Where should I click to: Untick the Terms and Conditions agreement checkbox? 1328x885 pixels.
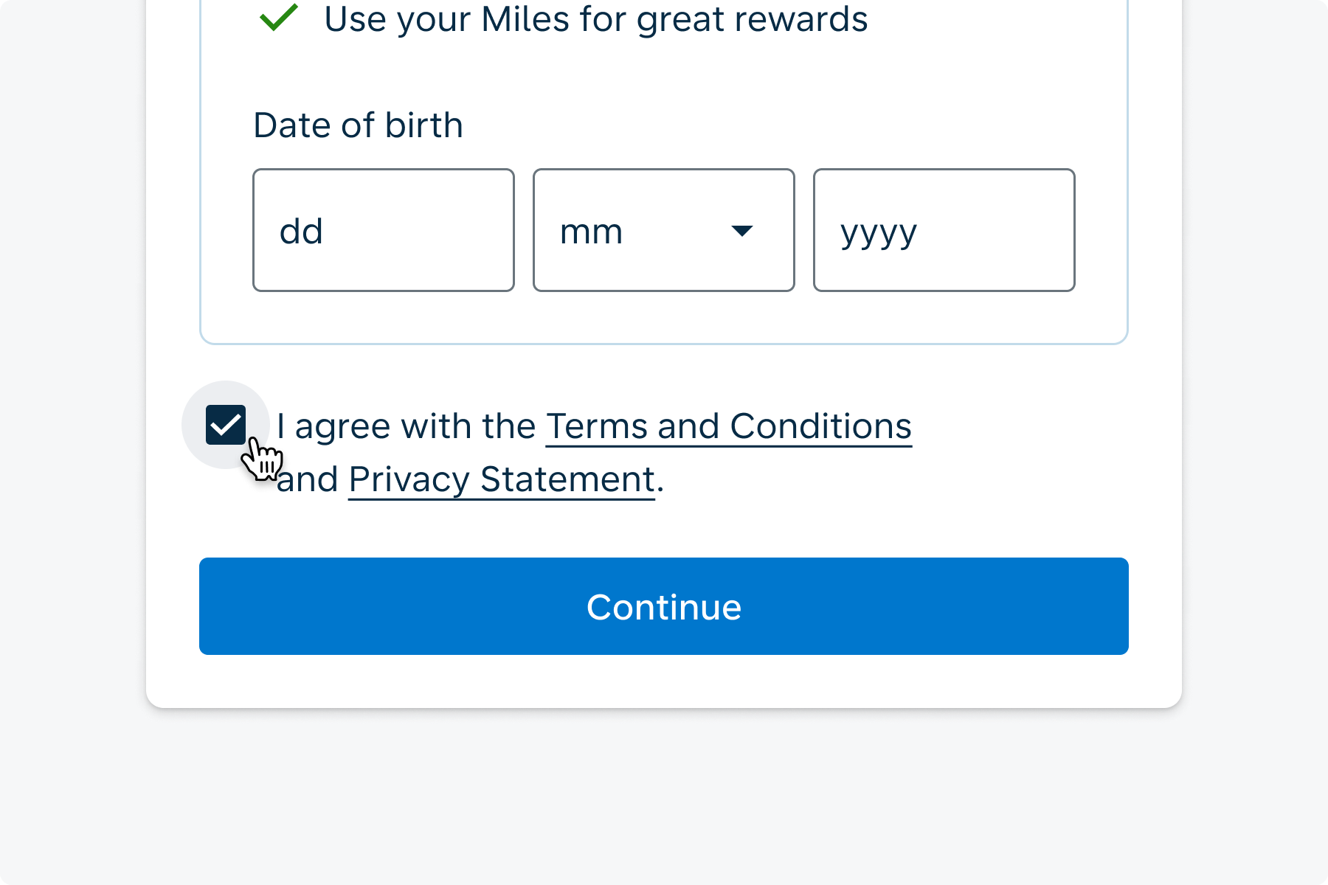tap(226, 425)
